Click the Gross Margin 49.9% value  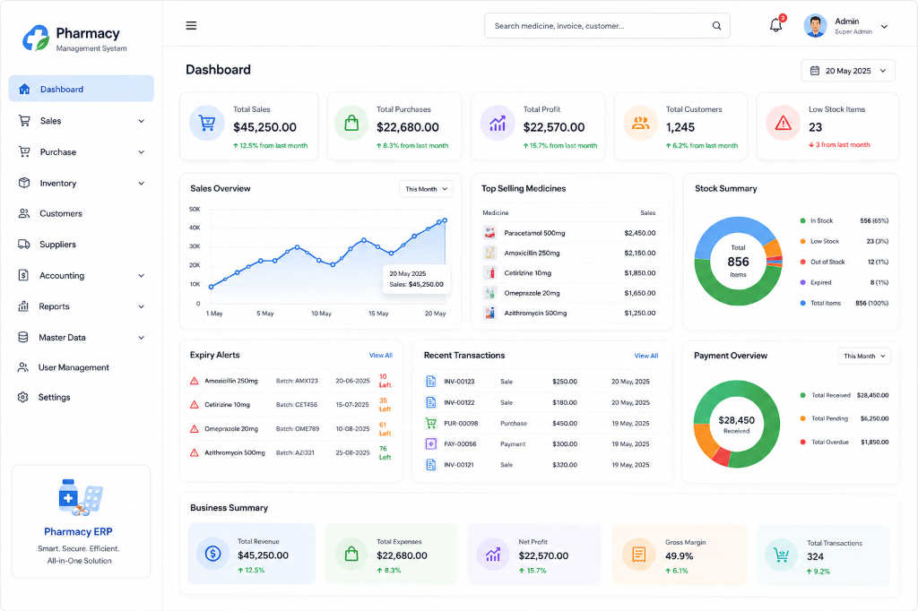click(680, 556)
